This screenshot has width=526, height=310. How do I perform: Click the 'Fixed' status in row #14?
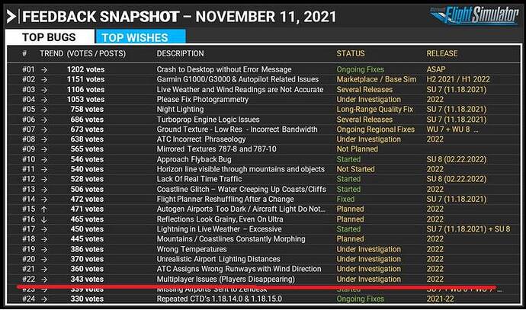coord(345,199)
